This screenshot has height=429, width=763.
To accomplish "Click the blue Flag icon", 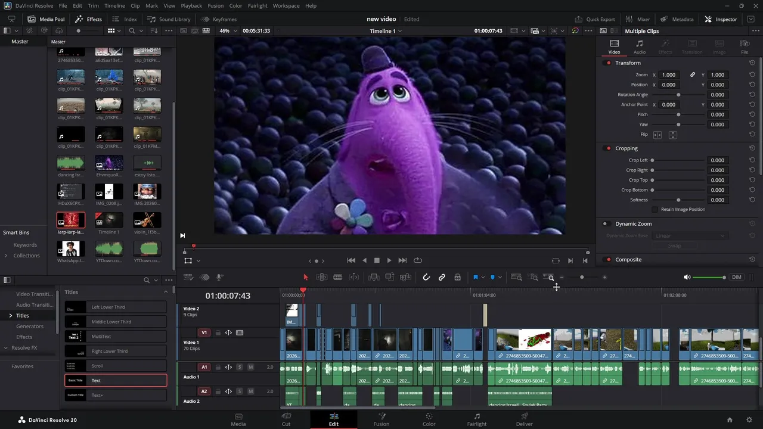I will 476,277.
